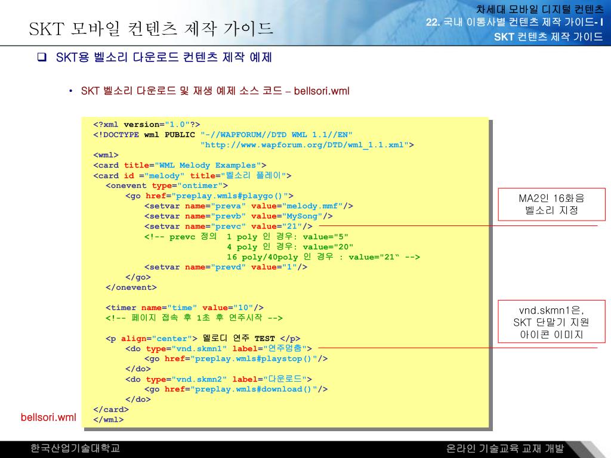This screenshot has height=458, width=611.
Task: Click the 'preplay.wmls#playgo()' go href line
Action: coord(209,196)
